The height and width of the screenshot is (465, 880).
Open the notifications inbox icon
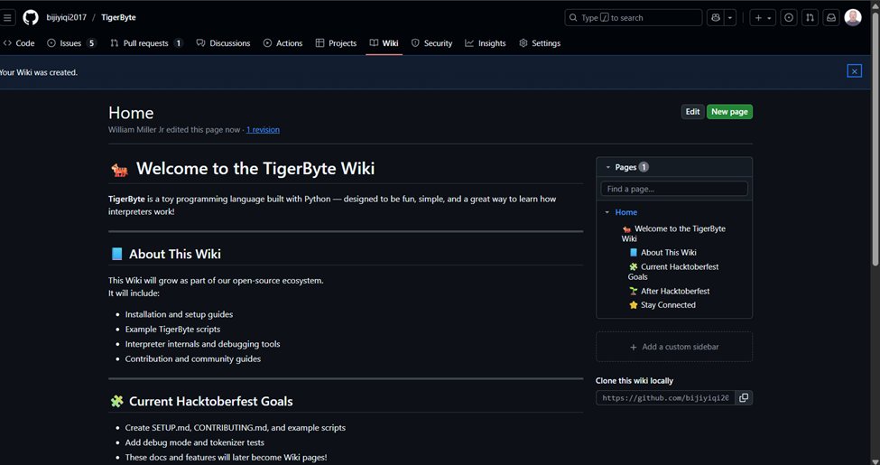(831, 18)
